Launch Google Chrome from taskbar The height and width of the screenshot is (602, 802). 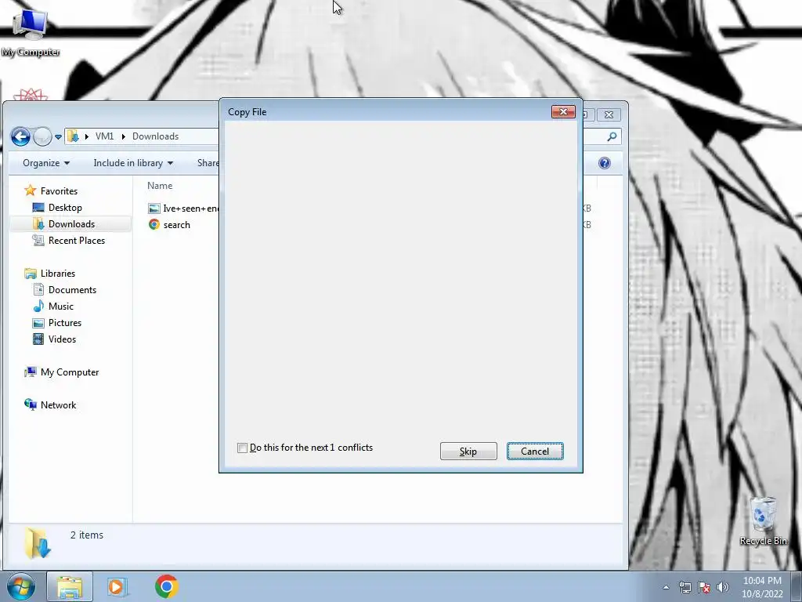pyautogui.click(x=167, y=586)
